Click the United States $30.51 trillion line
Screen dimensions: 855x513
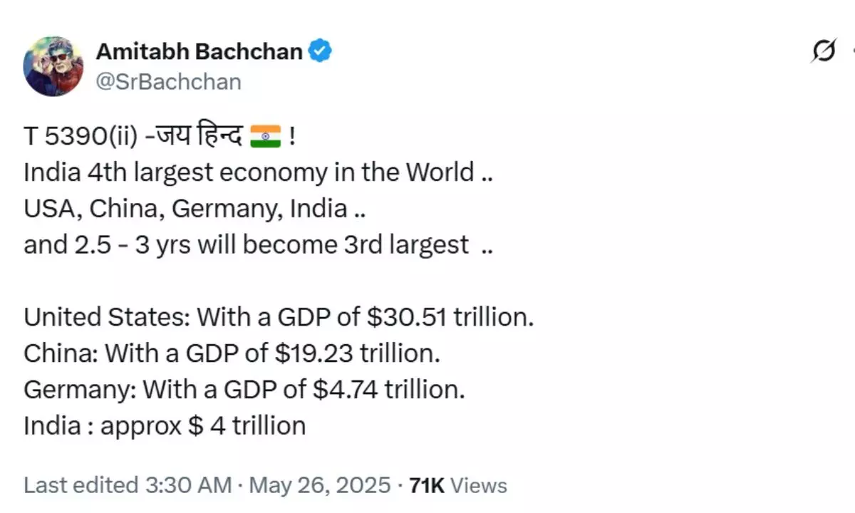click(x=279, y=318)
